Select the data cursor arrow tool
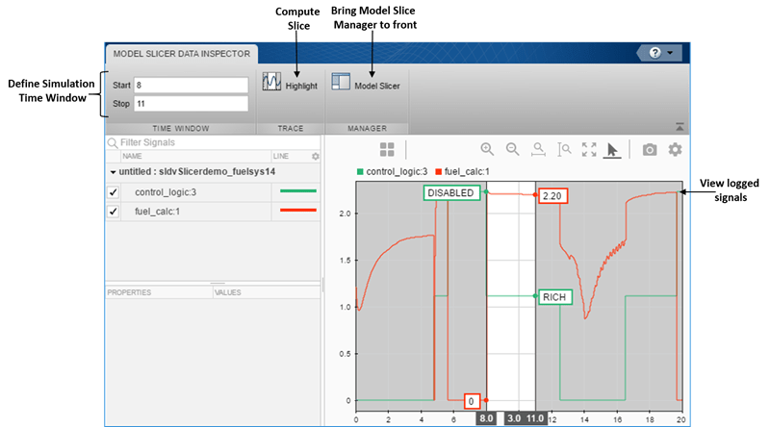The height and width of the screenshot is (427, 770). point(612,150)
